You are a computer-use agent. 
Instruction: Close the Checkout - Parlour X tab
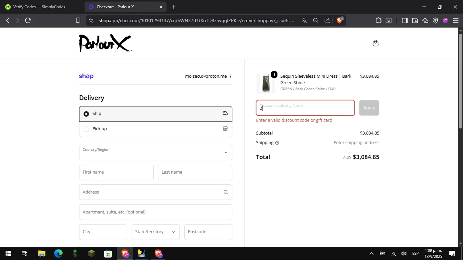tap(161, 7)
